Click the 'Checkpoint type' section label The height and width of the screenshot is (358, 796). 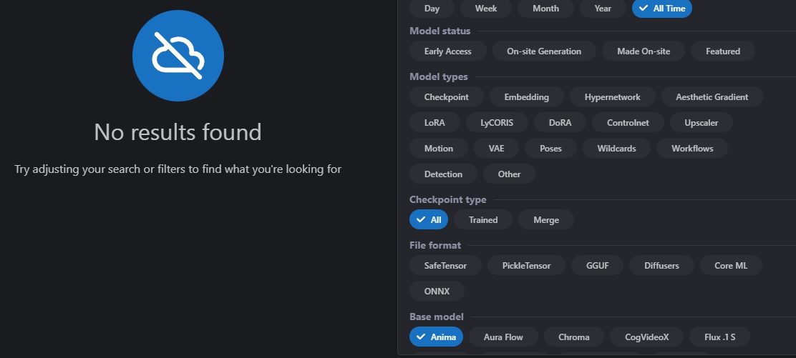448,200
